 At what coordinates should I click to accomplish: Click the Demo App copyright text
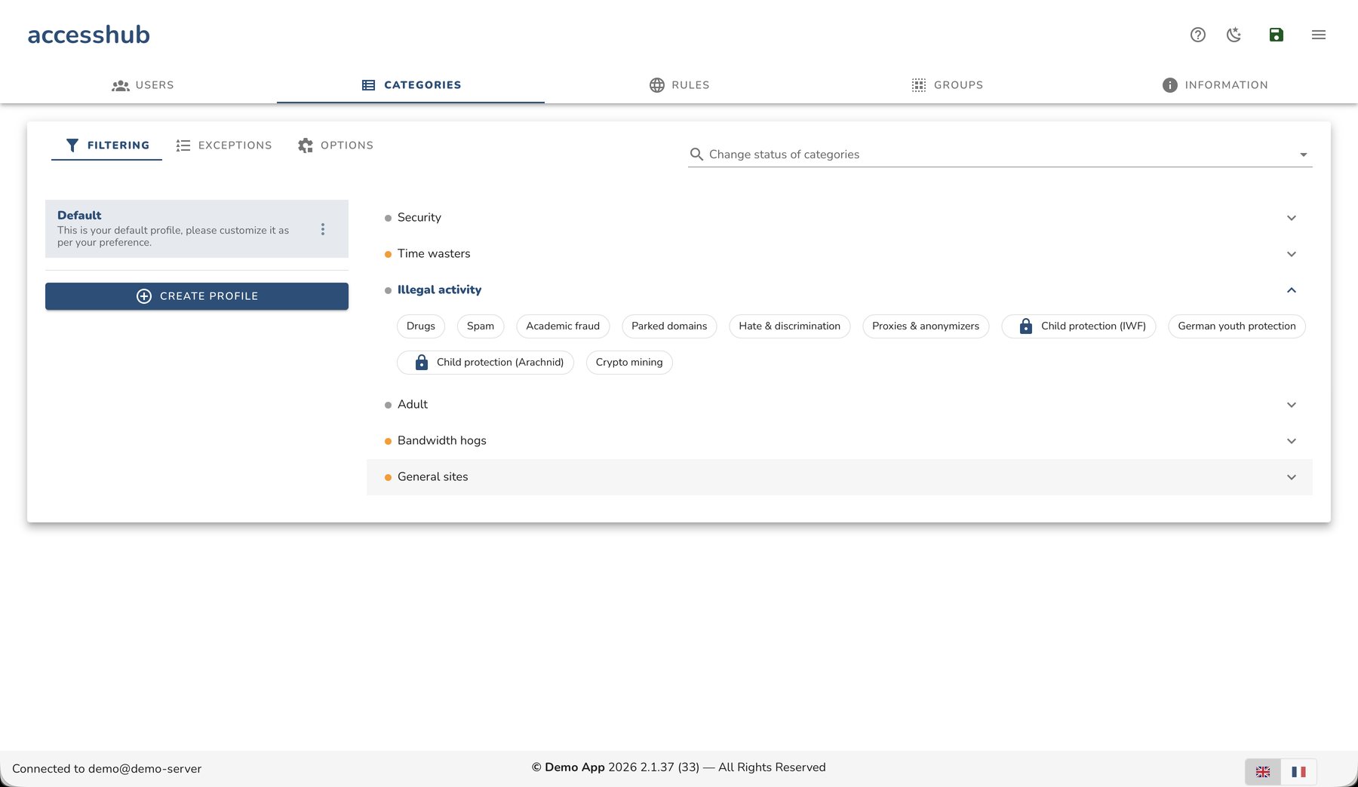pyautogui.click(x=679, y=767)
